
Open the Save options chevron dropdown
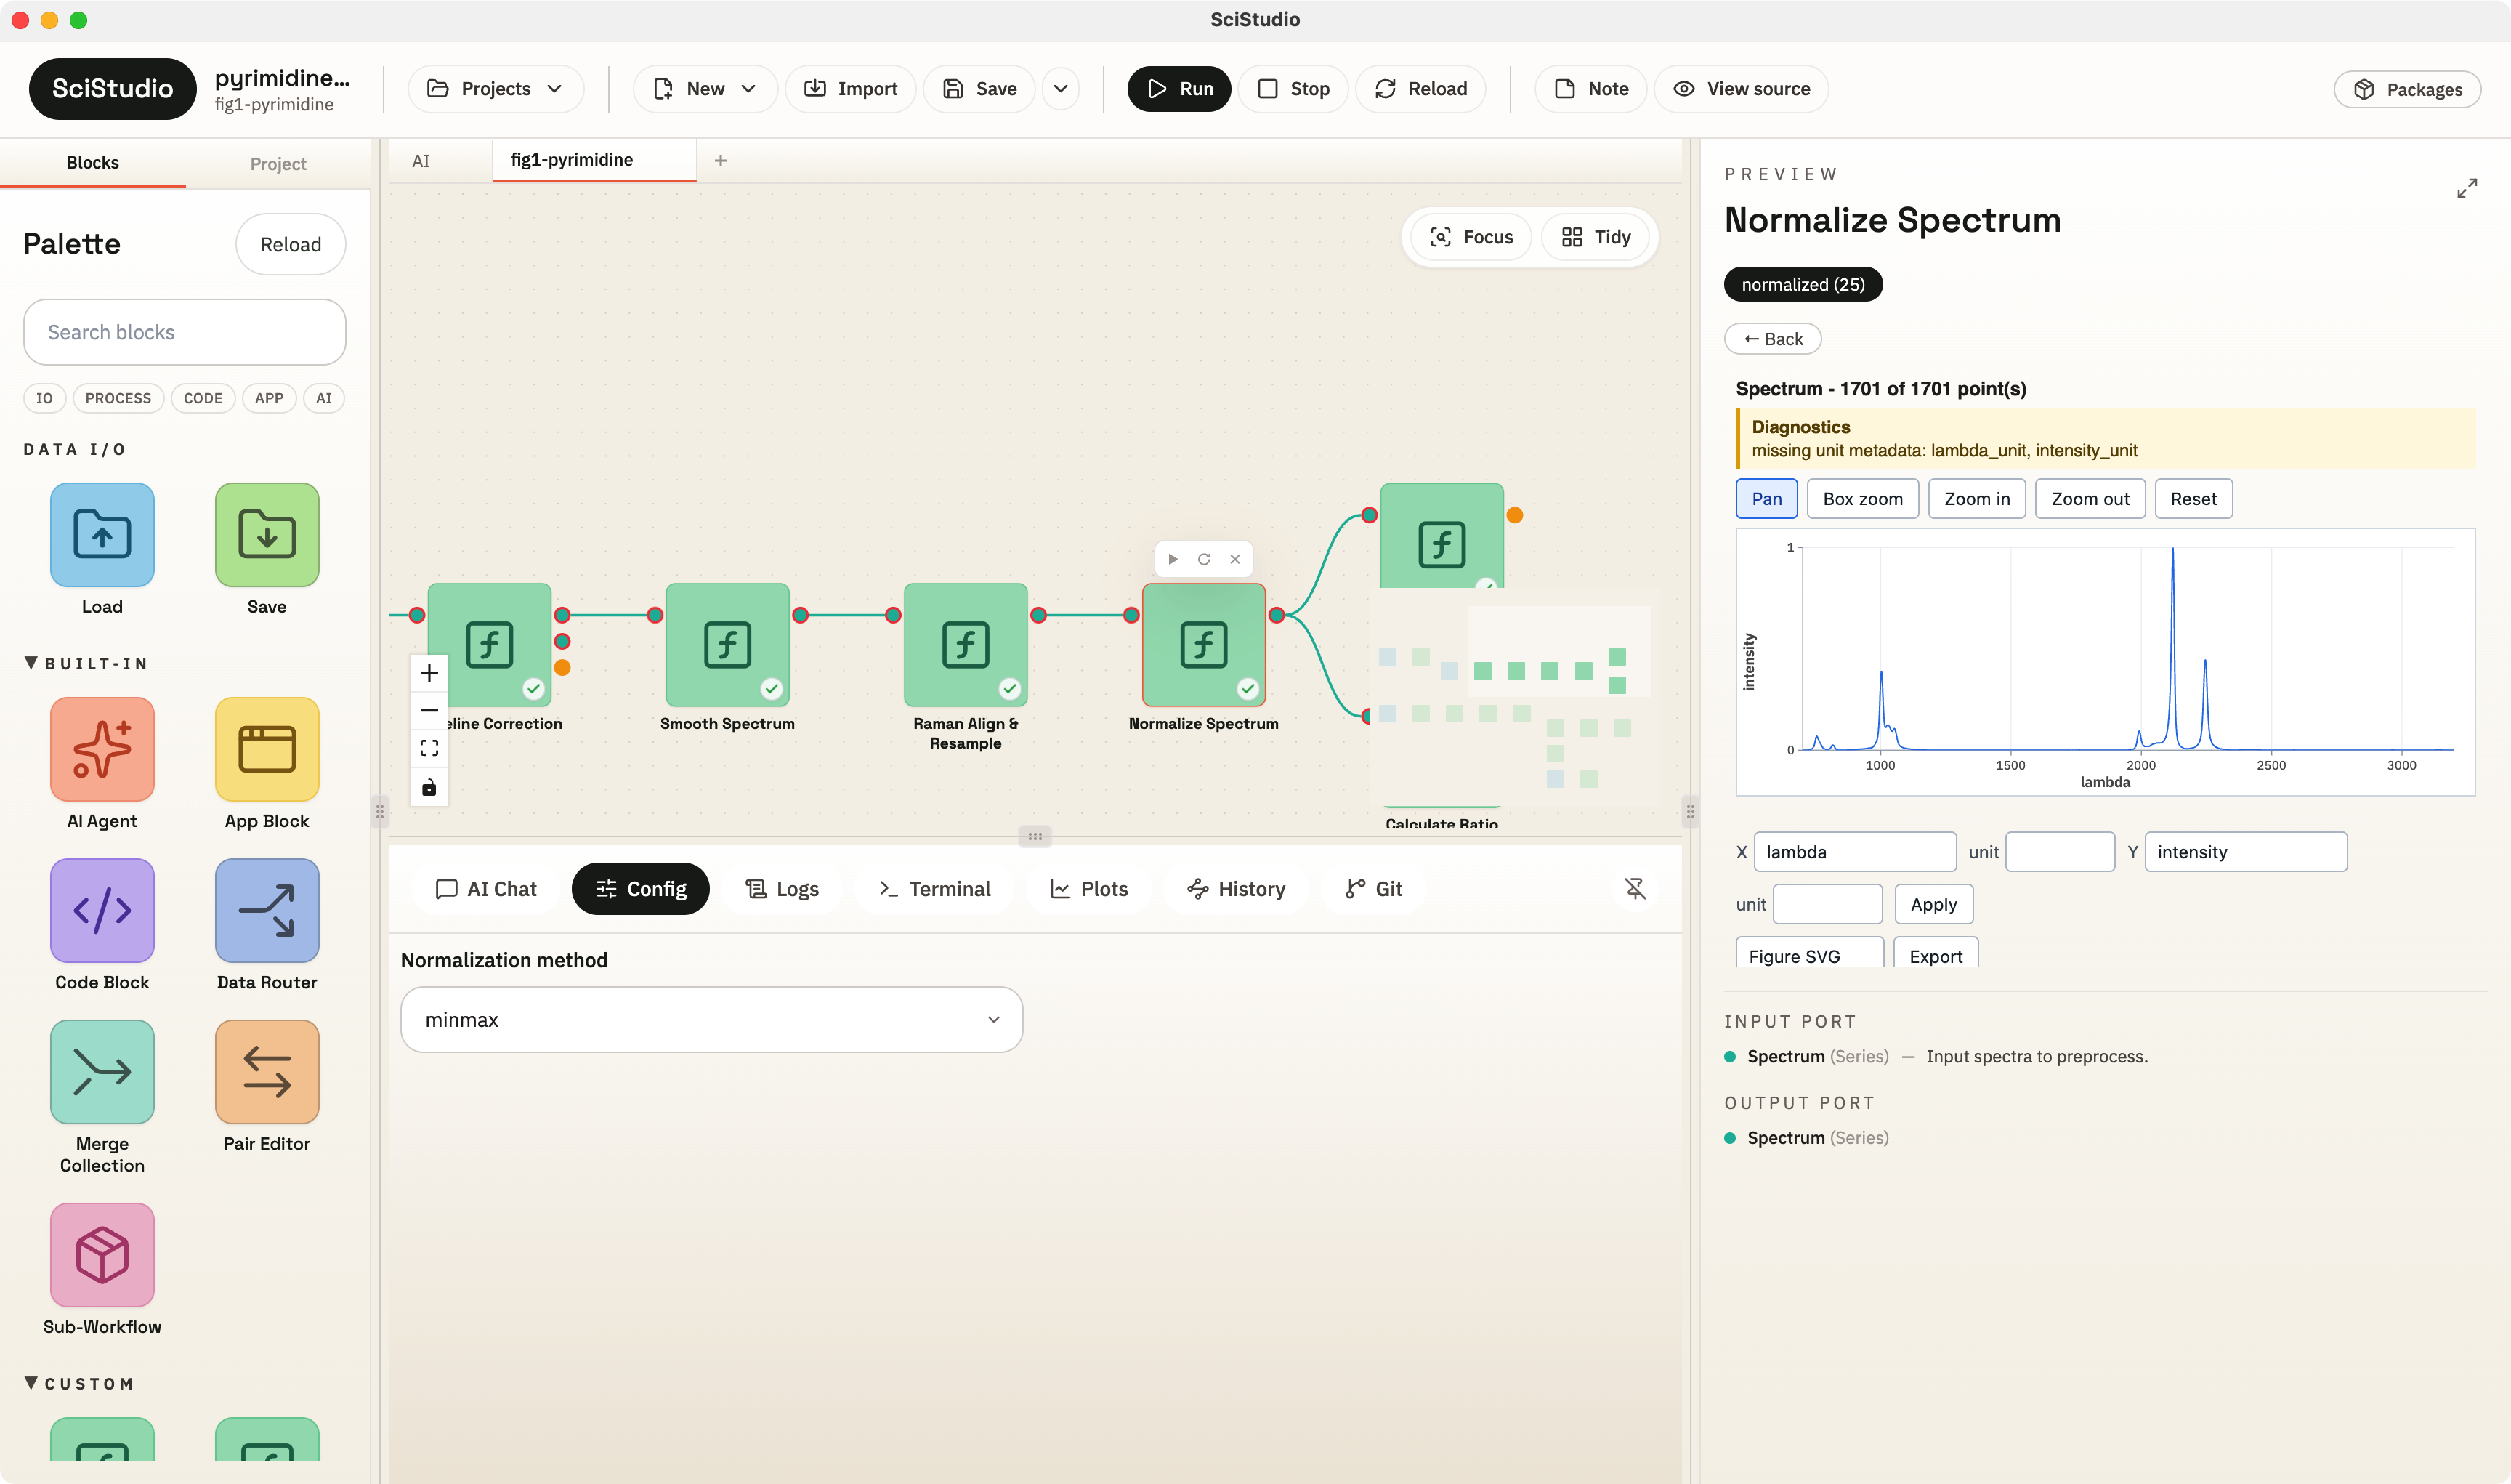(x=1061, y=89)
